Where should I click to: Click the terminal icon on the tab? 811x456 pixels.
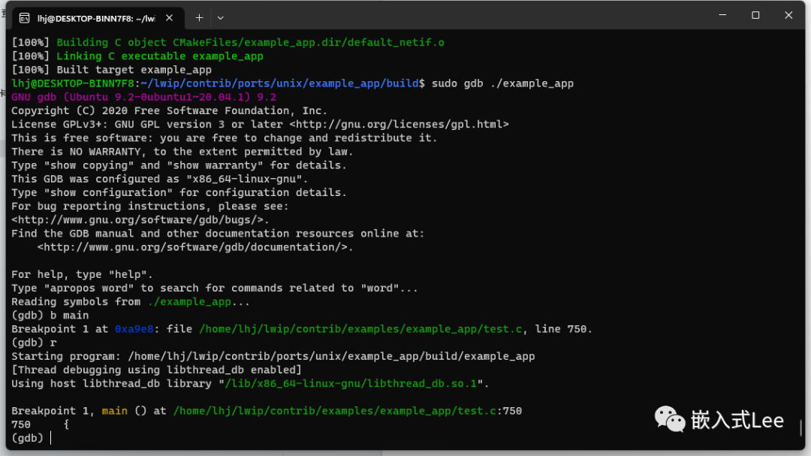(25, 17)
